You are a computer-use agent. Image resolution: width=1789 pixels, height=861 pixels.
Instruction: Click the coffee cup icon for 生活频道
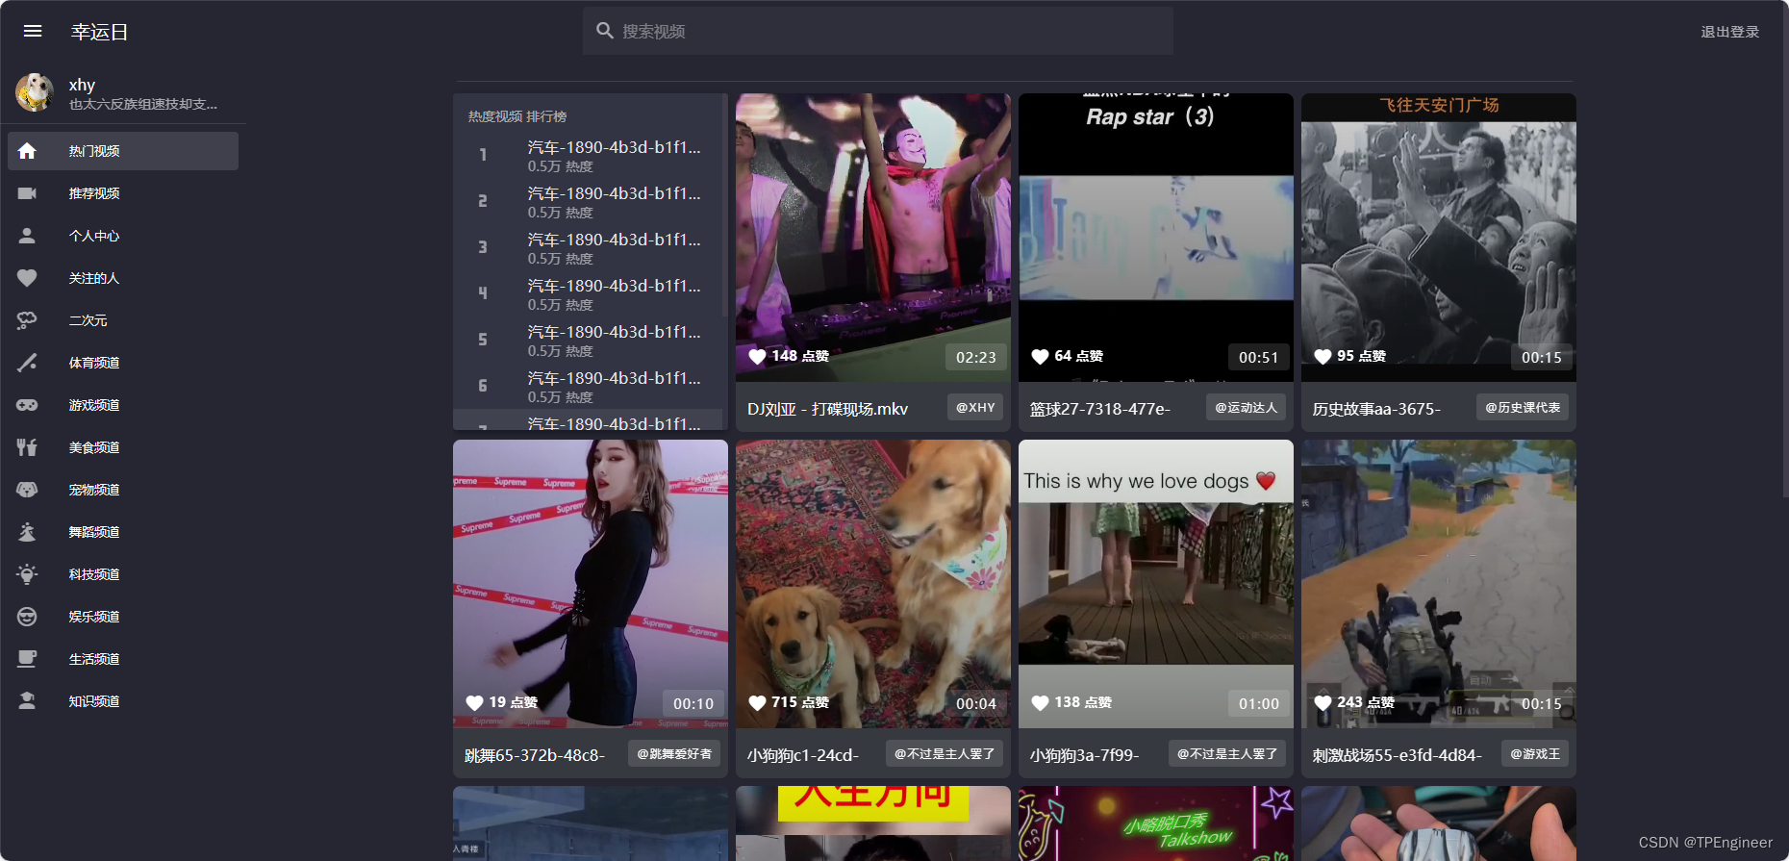coord(27,659)
